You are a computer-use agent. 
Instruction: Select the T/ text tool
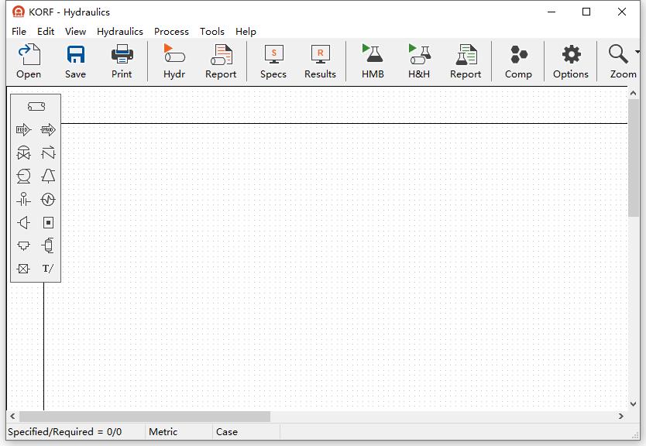click(48, 269)
